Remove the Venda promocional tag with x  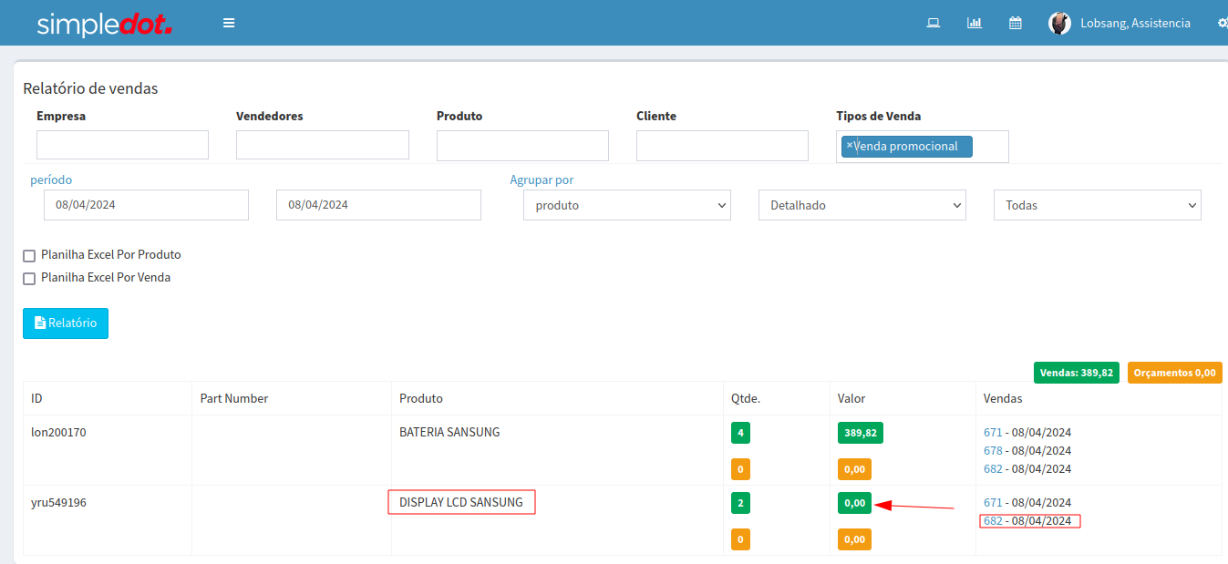(849, 145)
